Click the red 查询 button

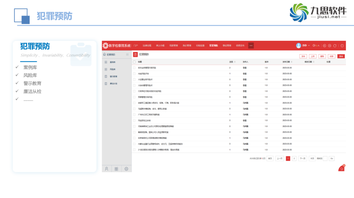pyautogui.click(x=341, y=56)
